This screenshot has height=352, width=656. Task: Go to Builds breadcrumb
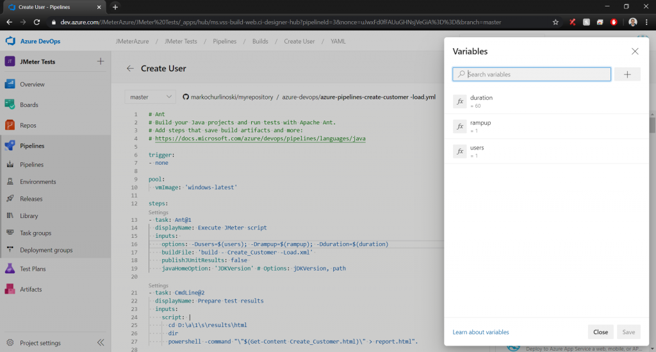click(260, 42)
